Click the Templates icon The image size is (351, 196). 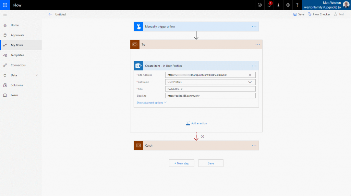point(5,55)
